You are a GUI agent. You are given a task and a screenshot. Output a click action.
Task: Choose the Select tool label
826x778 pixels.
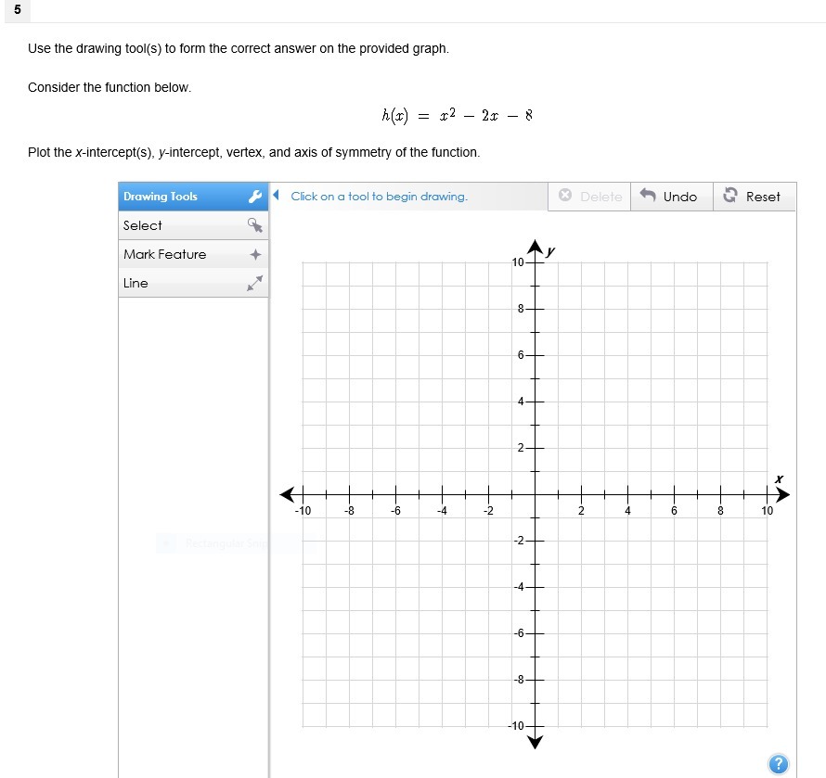[143, 225]
